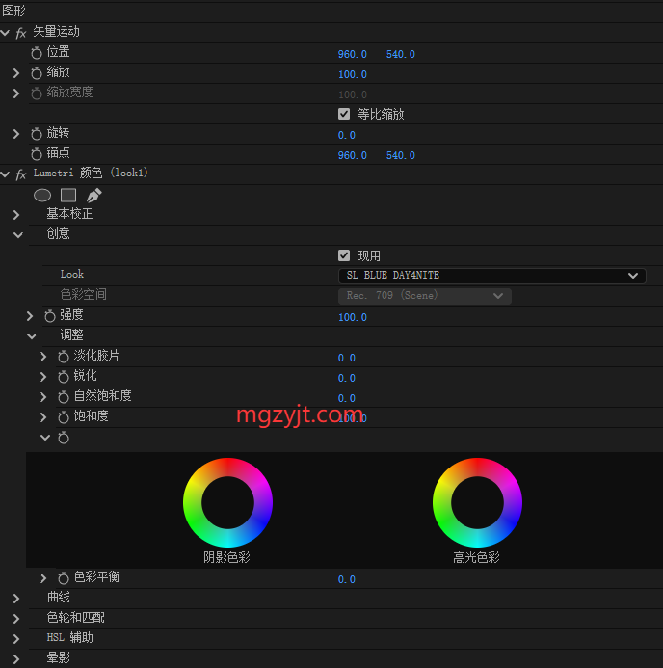
Task: Click the 旋转 value 0.0
Action: click(x=347, y=136)
